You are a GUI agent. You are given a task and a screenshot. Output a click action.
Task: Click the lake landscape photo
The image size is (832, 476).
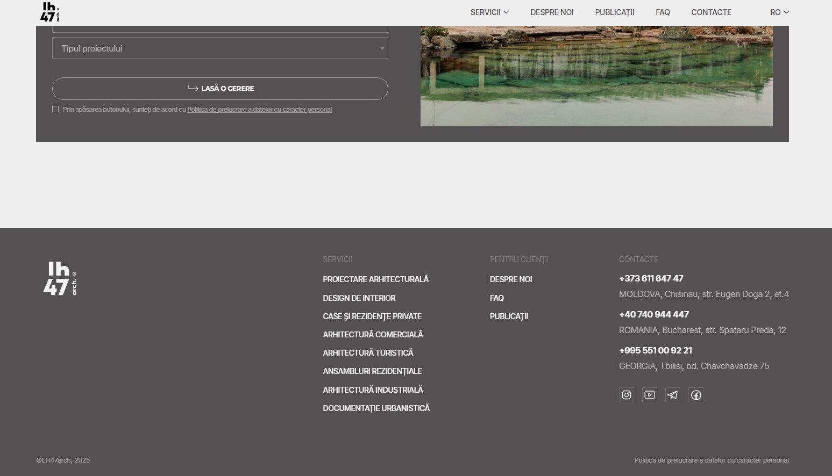pyautogui.click(x=596, y=76)
